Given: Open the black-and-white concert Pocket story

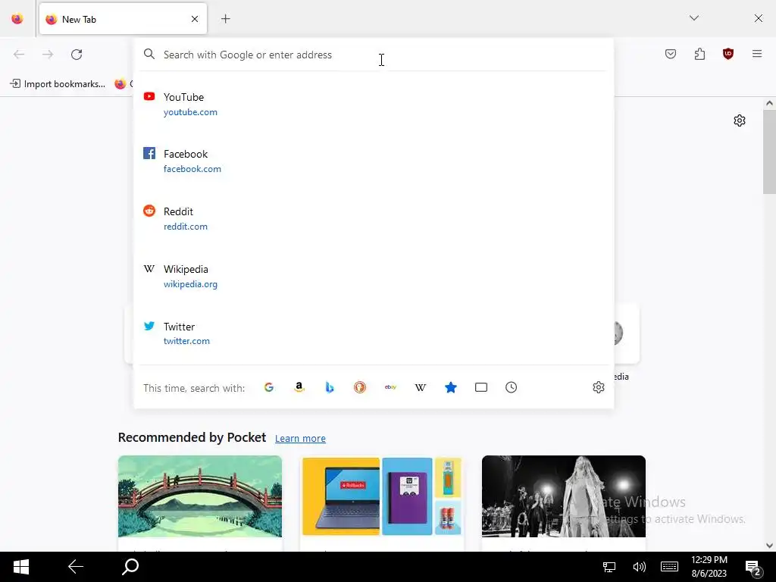Looking at the screenshot, I should (564, 496).
